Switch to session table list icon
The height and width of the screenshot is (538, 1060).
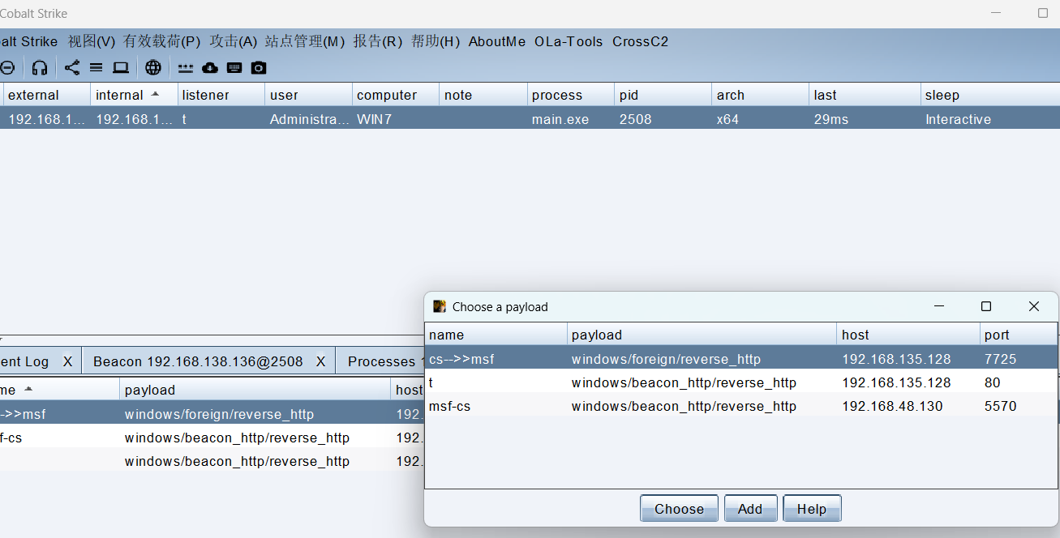(96, 68)
